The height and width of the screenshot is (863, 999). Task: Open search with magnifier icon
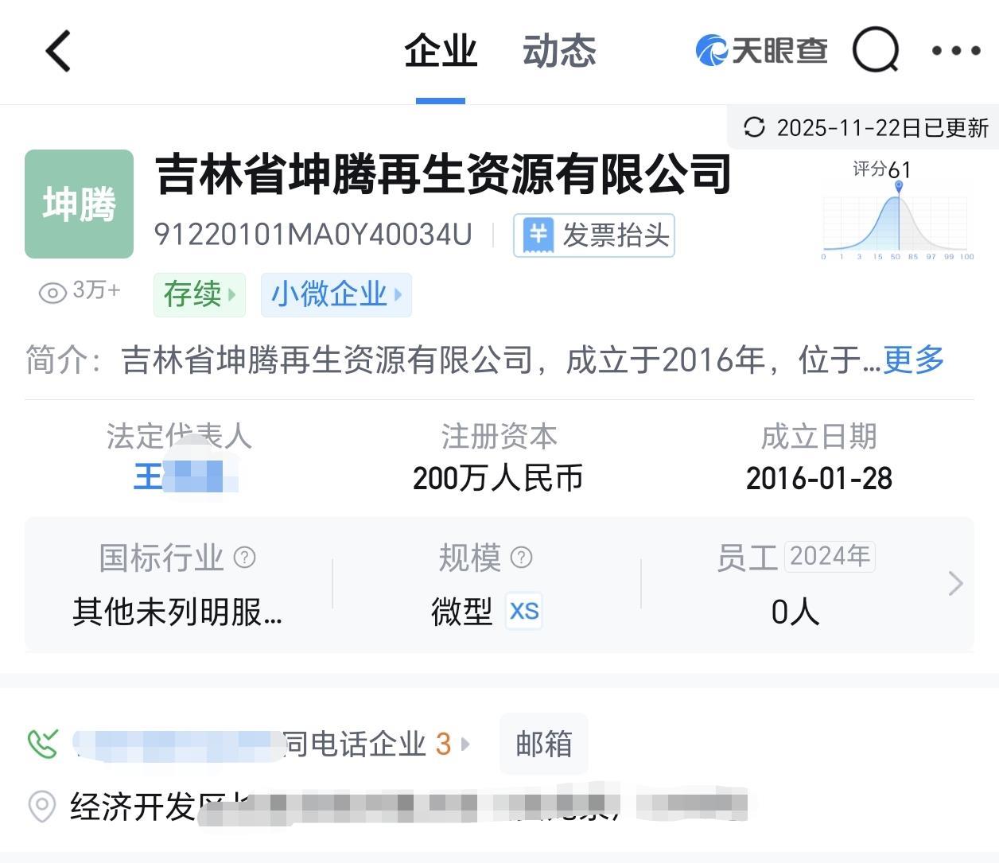(876, 51)
